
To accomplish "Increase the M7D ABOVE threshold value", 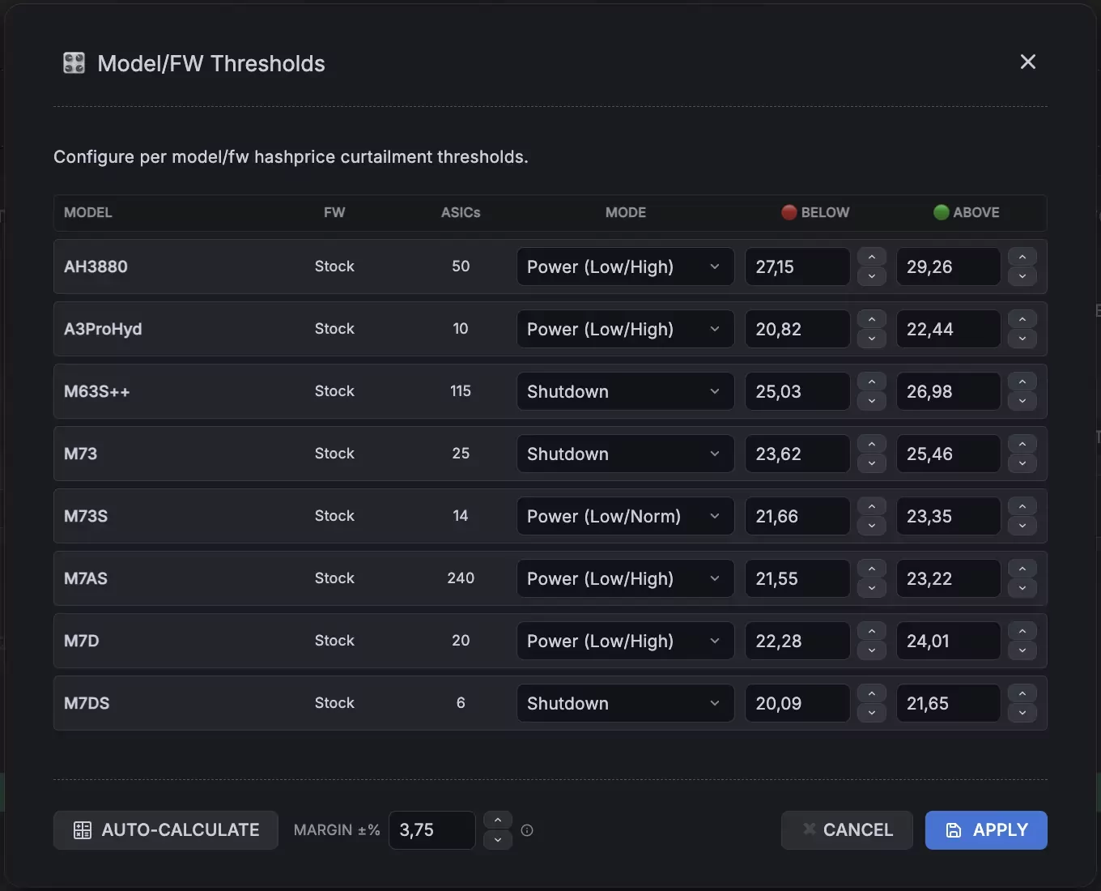I will (x=1022, y=631).
